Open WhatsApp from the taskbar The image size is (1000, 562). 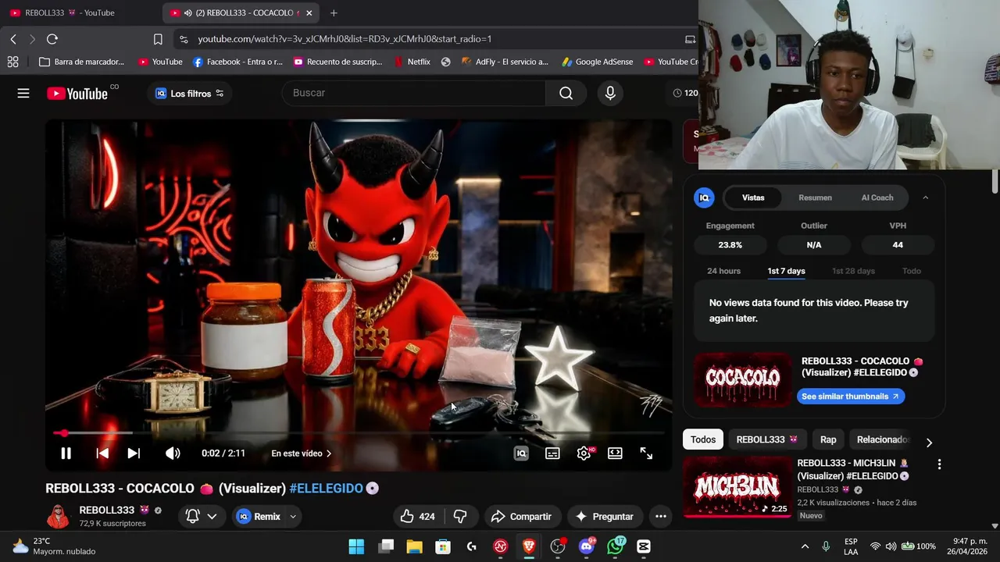click(x=616, y=546)
